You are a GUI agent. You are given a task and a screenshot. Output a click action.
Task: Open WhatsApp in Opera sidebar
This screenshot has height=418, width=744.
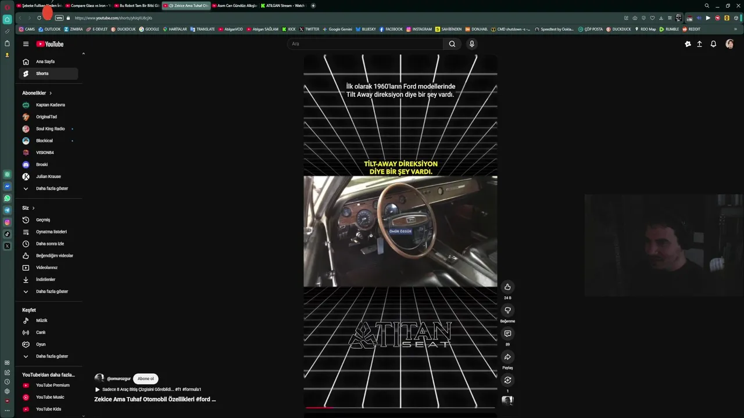click(7, 198)
